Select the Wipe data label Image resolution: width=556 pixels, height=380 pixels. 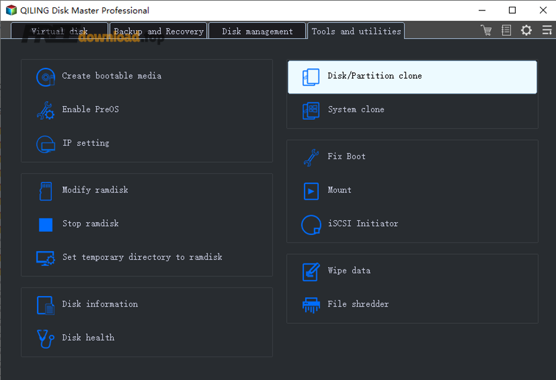[349, 271]
